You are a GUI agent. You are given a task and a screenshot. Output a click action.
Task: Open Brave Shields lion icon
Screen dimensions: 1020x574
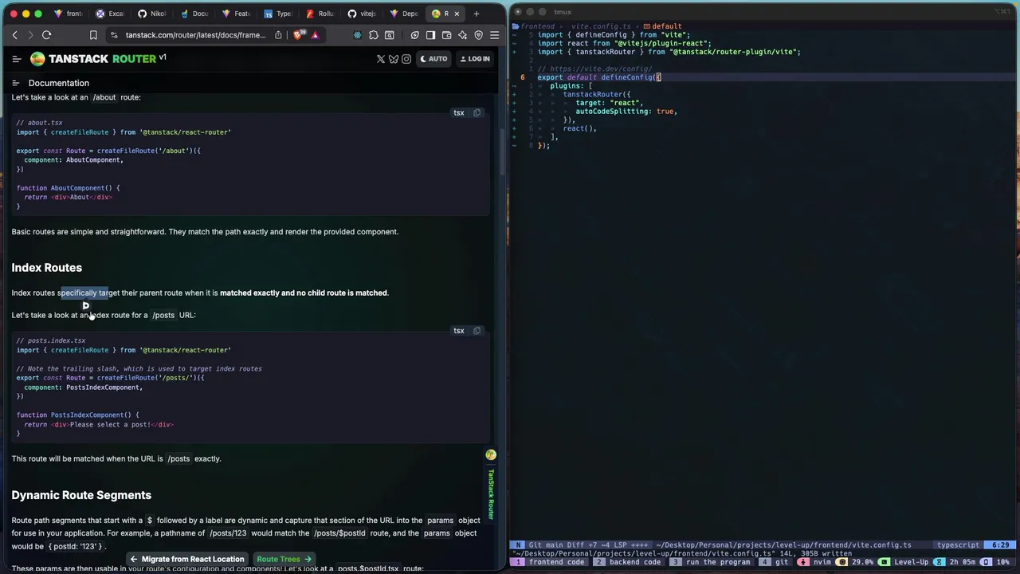coord(298,35)
